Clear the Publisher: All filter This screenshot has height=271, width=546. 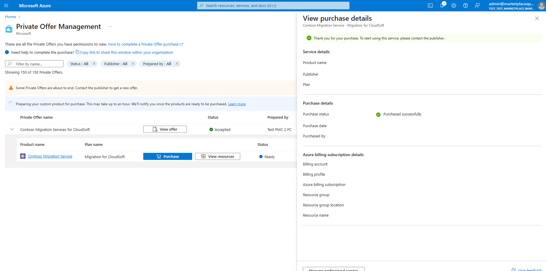133,64
